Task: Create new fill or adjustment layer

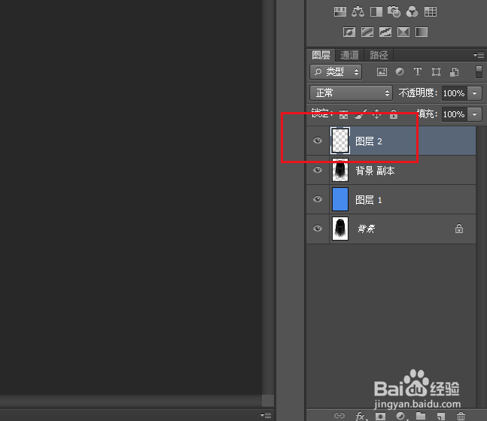Action: click(401, 416)
